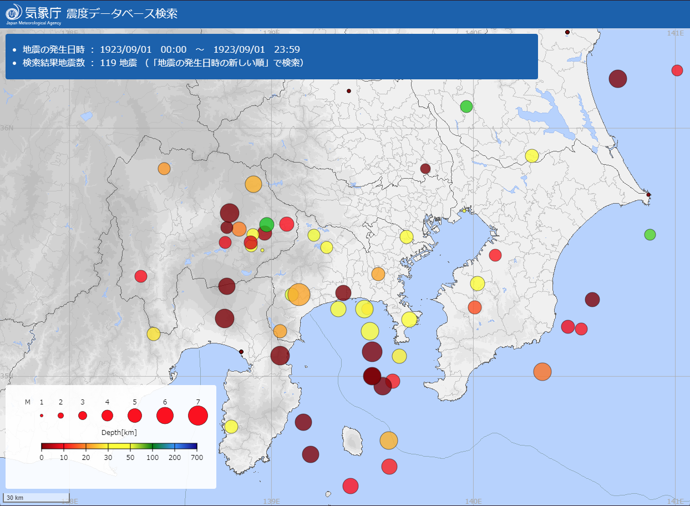Click the isolated red marker in the western mountains

(x=141, y=276)
